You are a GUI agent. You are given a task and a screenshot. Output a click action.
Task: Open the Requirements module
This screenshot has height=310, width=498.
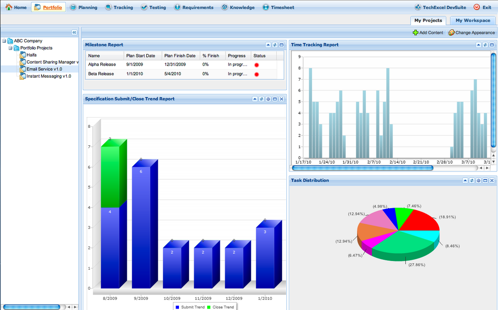click(x=194, y=7)
